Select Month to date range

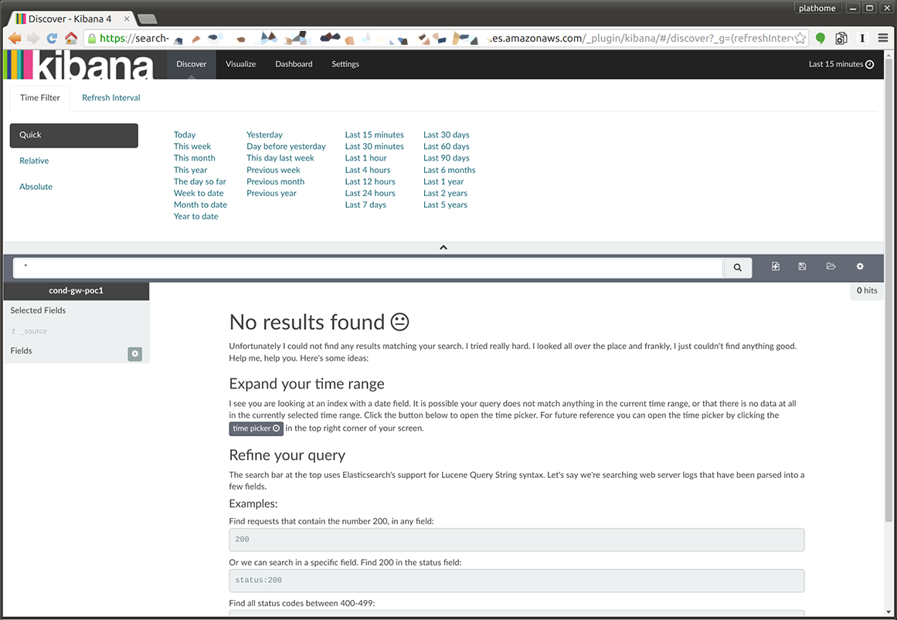coord(200,205)
